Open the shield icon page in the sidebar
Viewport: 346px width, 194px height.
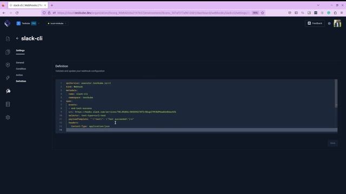[8, 65]
